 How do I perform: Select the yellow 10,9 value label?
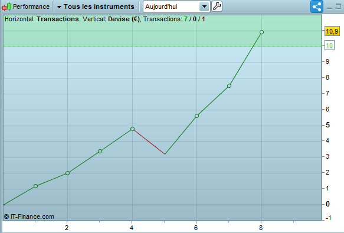[332, 31]
